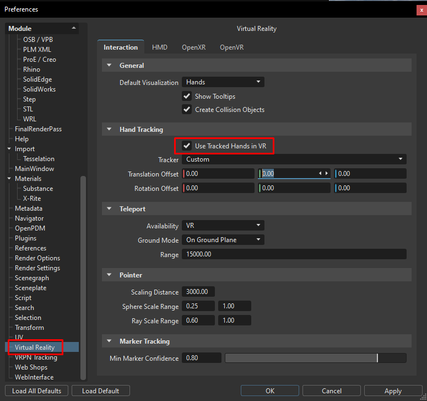
Task: Toggle Use Tracked Hands in VR
Action: tap(187, 146)
